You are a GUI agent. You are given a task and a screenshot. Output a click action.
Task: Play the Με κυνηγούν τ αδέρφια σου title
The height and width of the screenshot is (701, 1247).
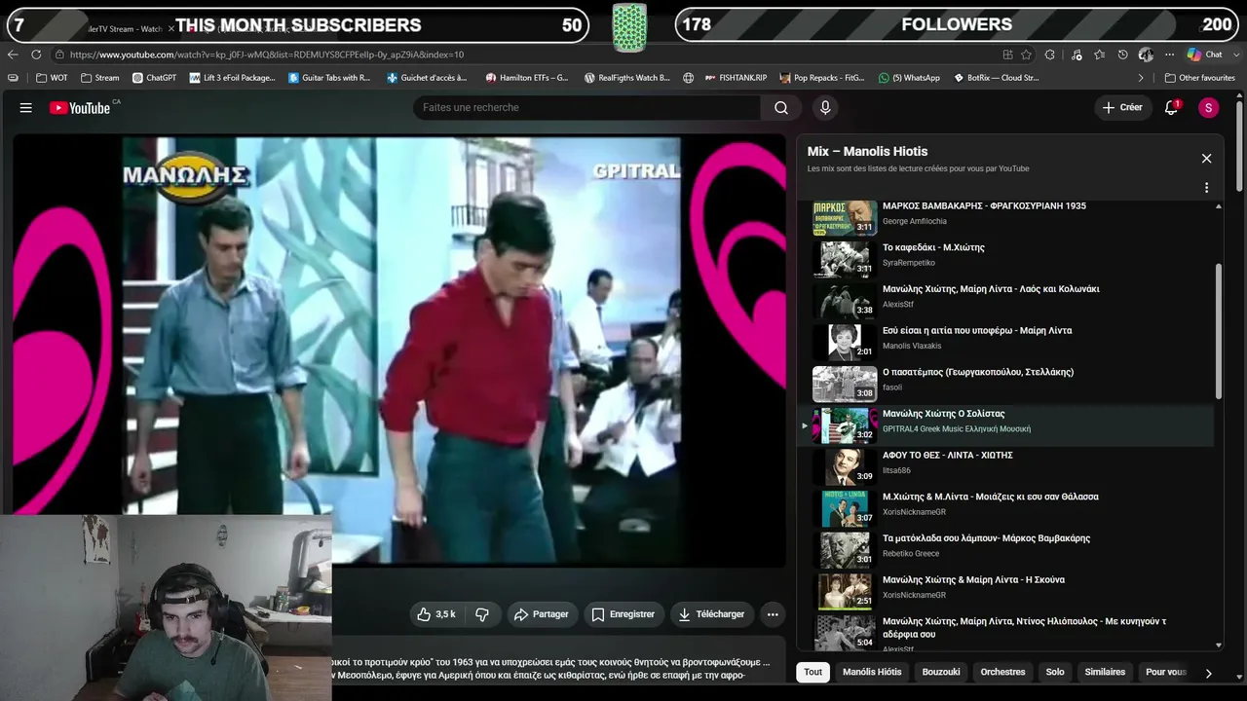click(1024, 628)
